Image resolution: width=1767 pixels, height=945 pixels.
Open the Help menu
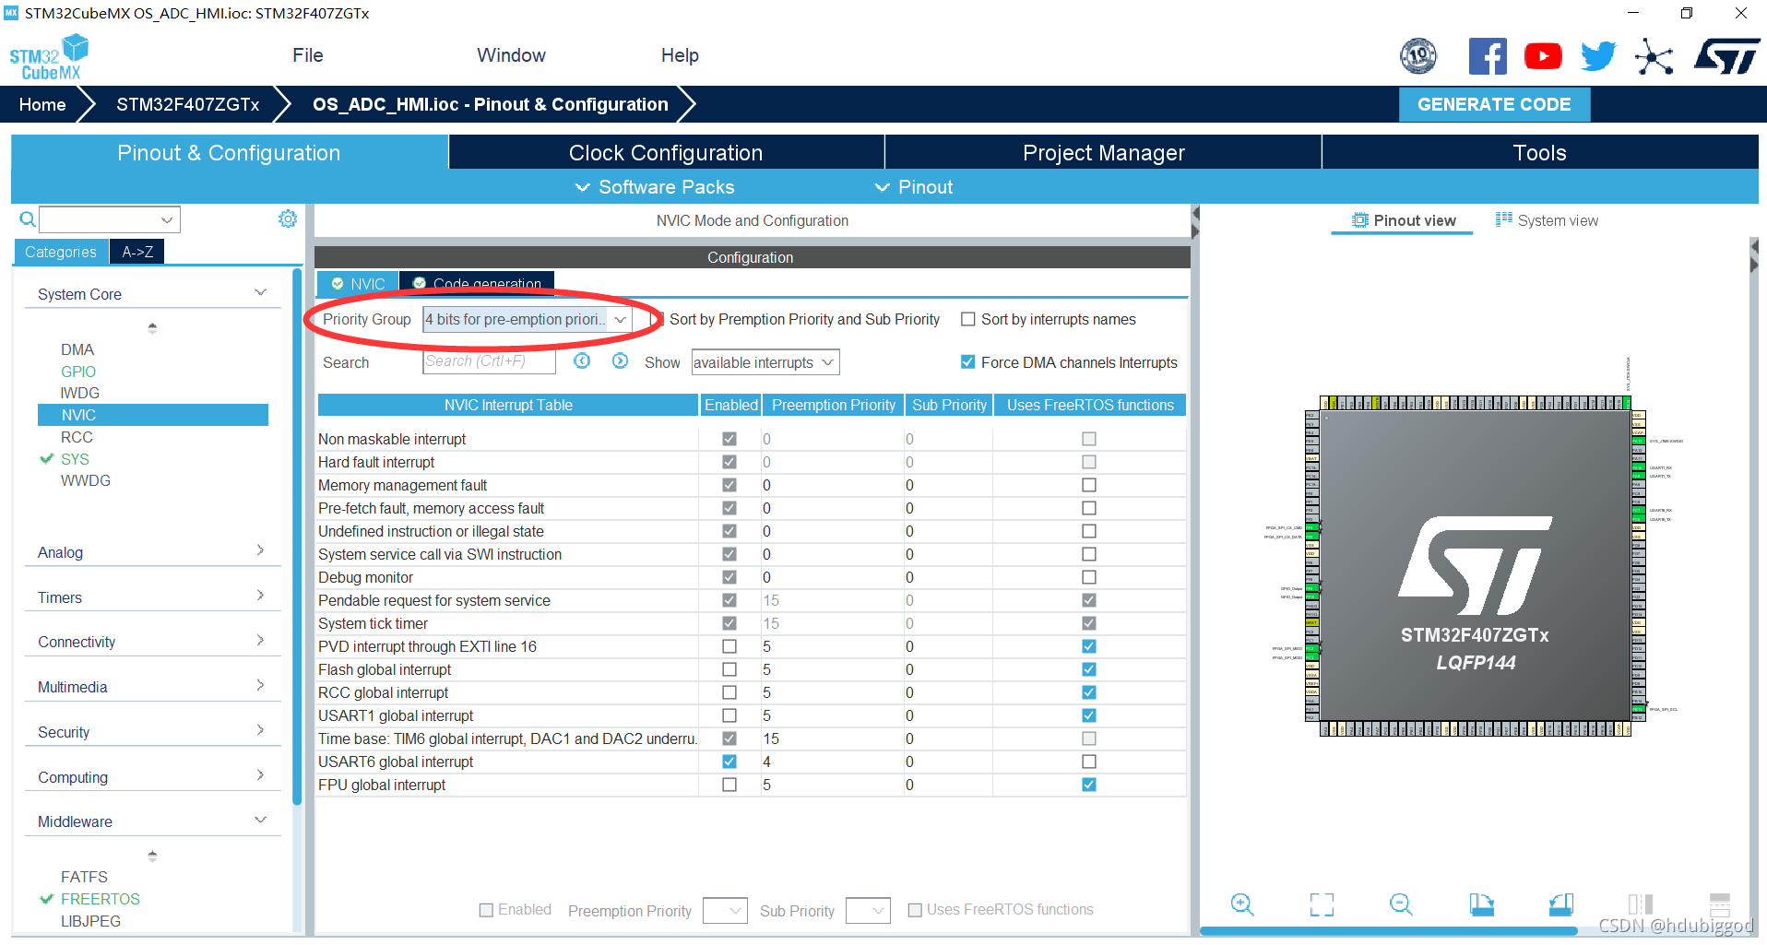coord(680,55)
